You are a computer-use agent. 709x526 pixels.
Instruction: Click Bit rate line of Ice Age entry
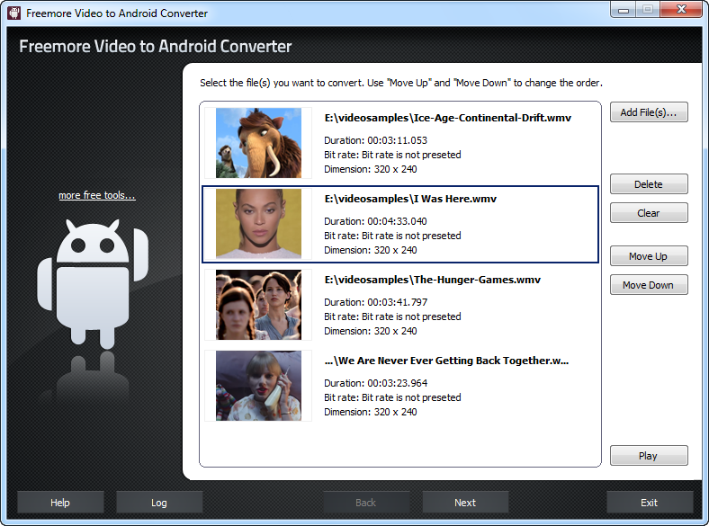(392, 155)
